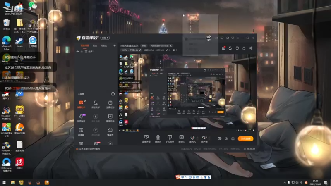331x186 pixels.
Task: Change the DOTA category selector
Action: pyautogui.click(x=131, y=50)
